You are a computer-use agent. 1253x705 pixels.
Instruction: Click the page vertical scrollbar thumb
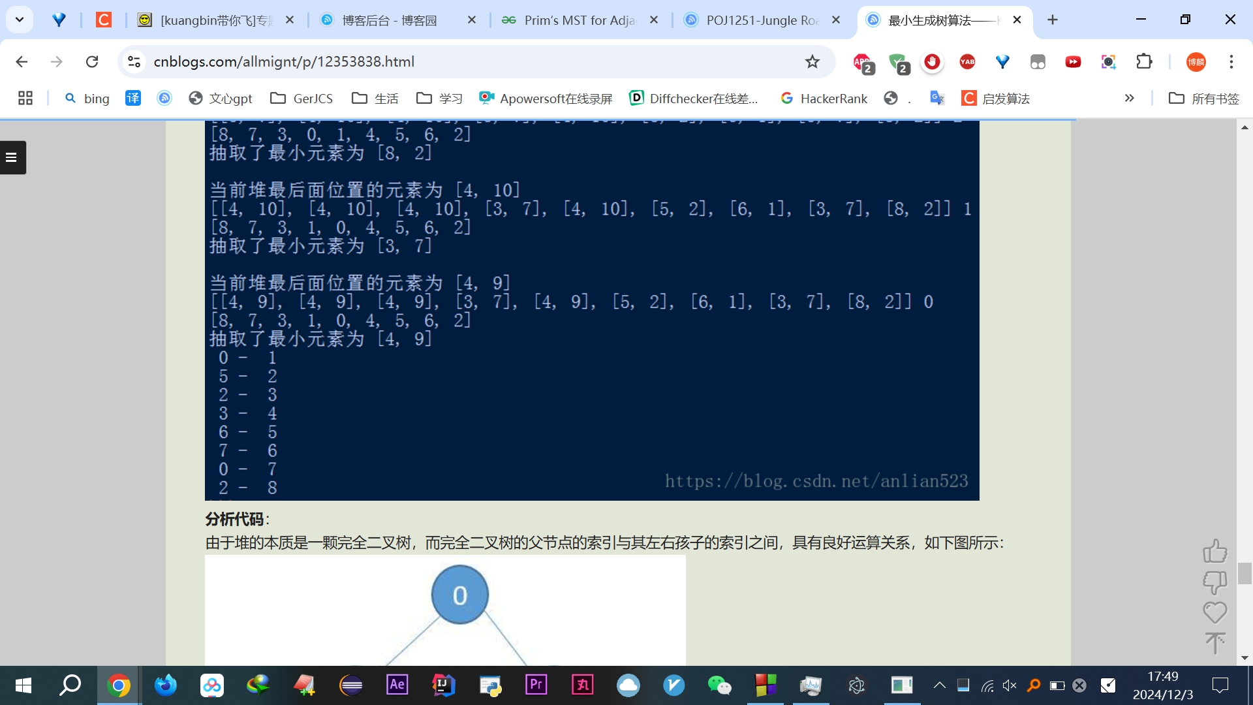coord(1245,573)
